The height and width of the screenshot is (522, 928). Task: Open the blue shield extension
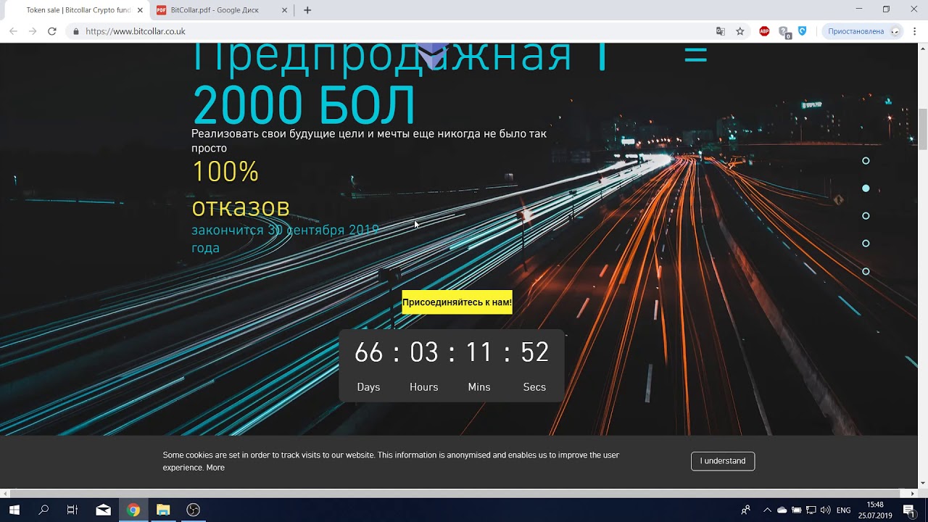click(x=802, y=31)
